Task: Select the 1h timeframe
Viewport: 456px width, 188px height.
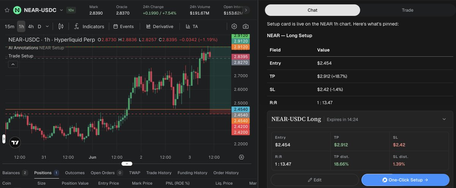Action: pos(21,26)
